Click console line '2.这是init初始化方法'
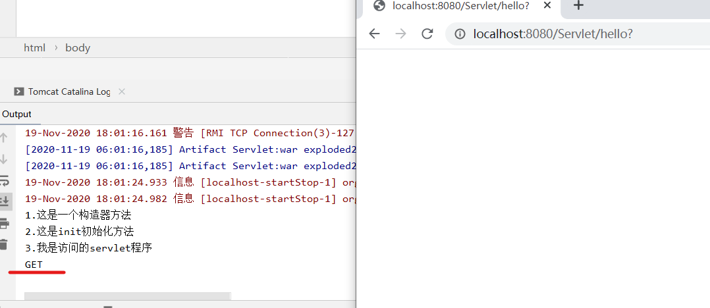 [80, 232]
